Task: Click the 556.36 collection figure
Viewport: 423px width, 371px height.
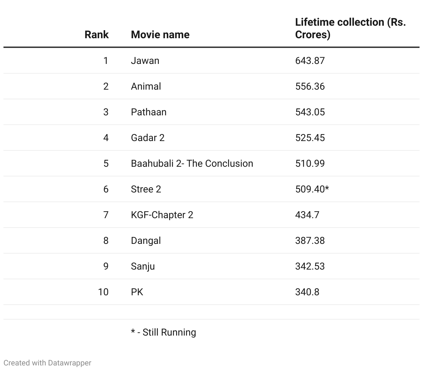Action: click(x=310, y=86)
